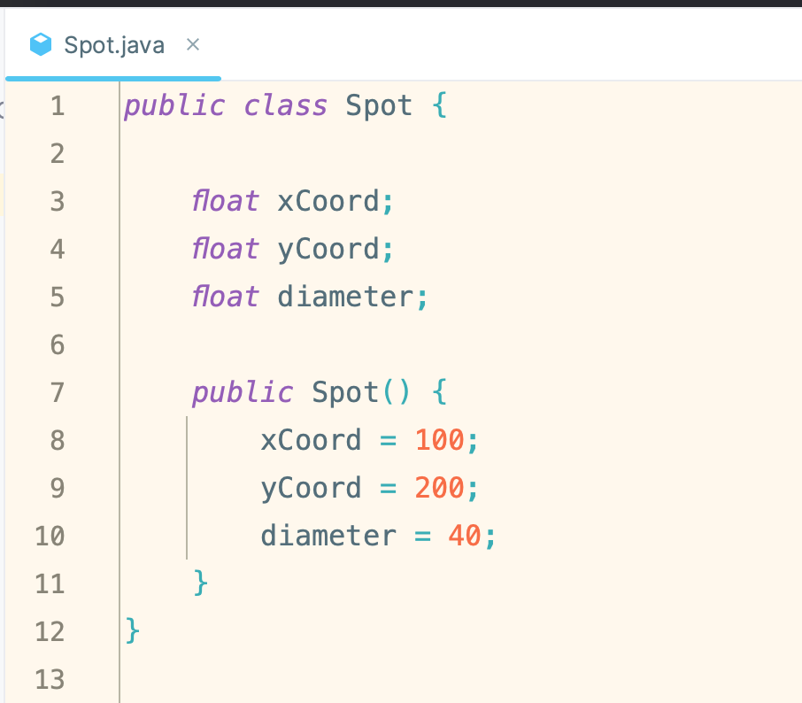Click the orange value 100 on line 8

(x=440, y=440)
